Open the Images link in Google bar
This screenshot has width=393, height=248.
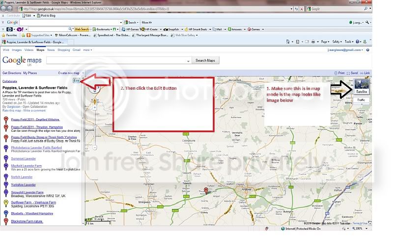(17, 50)
